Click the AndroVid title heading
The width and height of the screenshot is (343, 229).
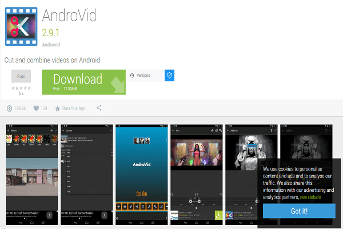[69, 15]
